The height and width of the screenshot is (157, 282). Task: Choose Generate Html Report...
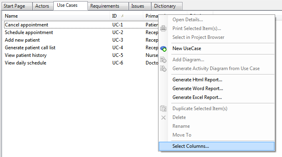point(217,80)
